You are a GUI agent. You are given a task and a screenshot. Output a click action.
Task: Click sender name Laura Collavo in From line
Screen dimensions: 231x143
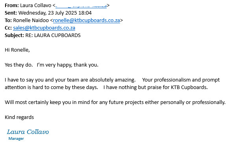(x=36, y=6)
